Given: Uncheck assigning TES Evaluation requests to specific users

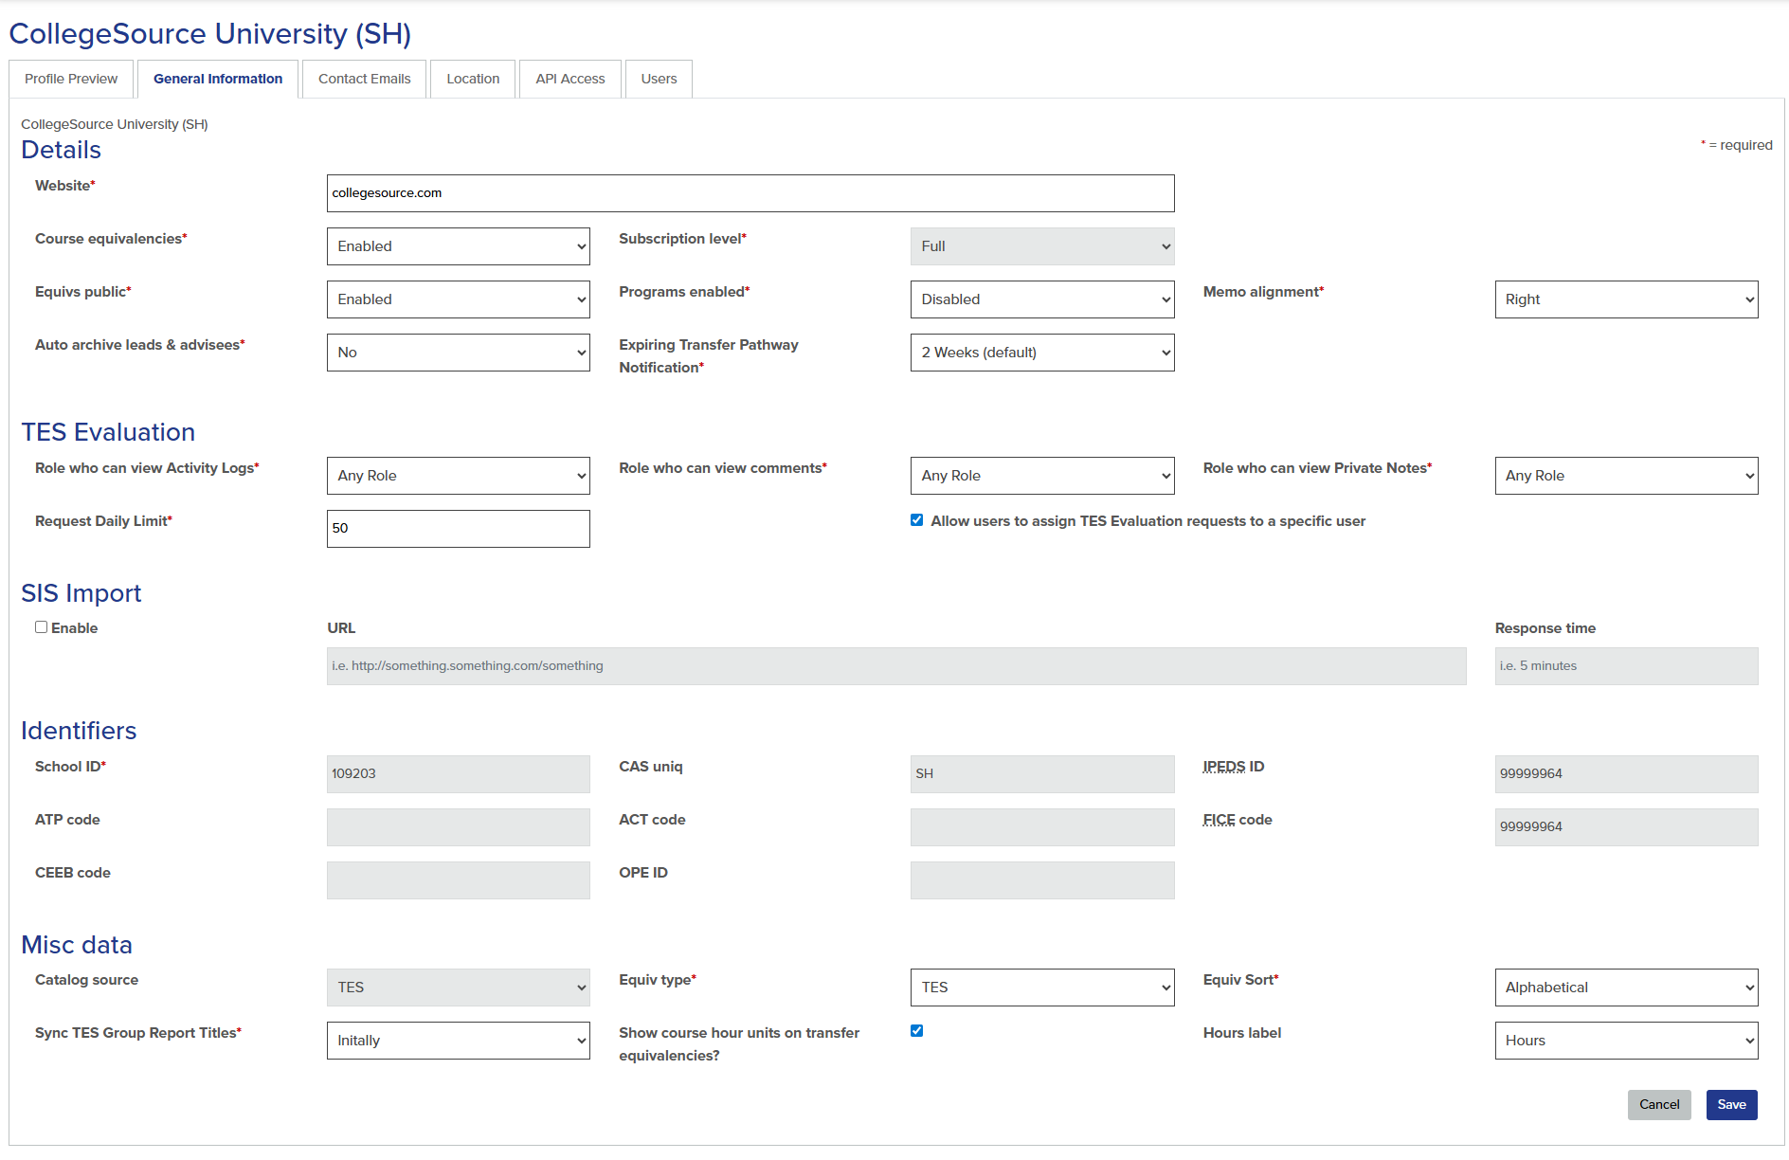Looking at the screenshot, I should [x=916, y=519].
